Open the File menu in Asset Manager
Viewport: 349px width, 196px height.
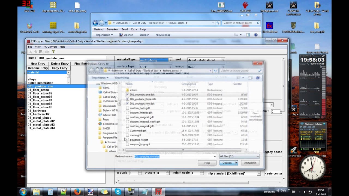click(x=30, y=47)
